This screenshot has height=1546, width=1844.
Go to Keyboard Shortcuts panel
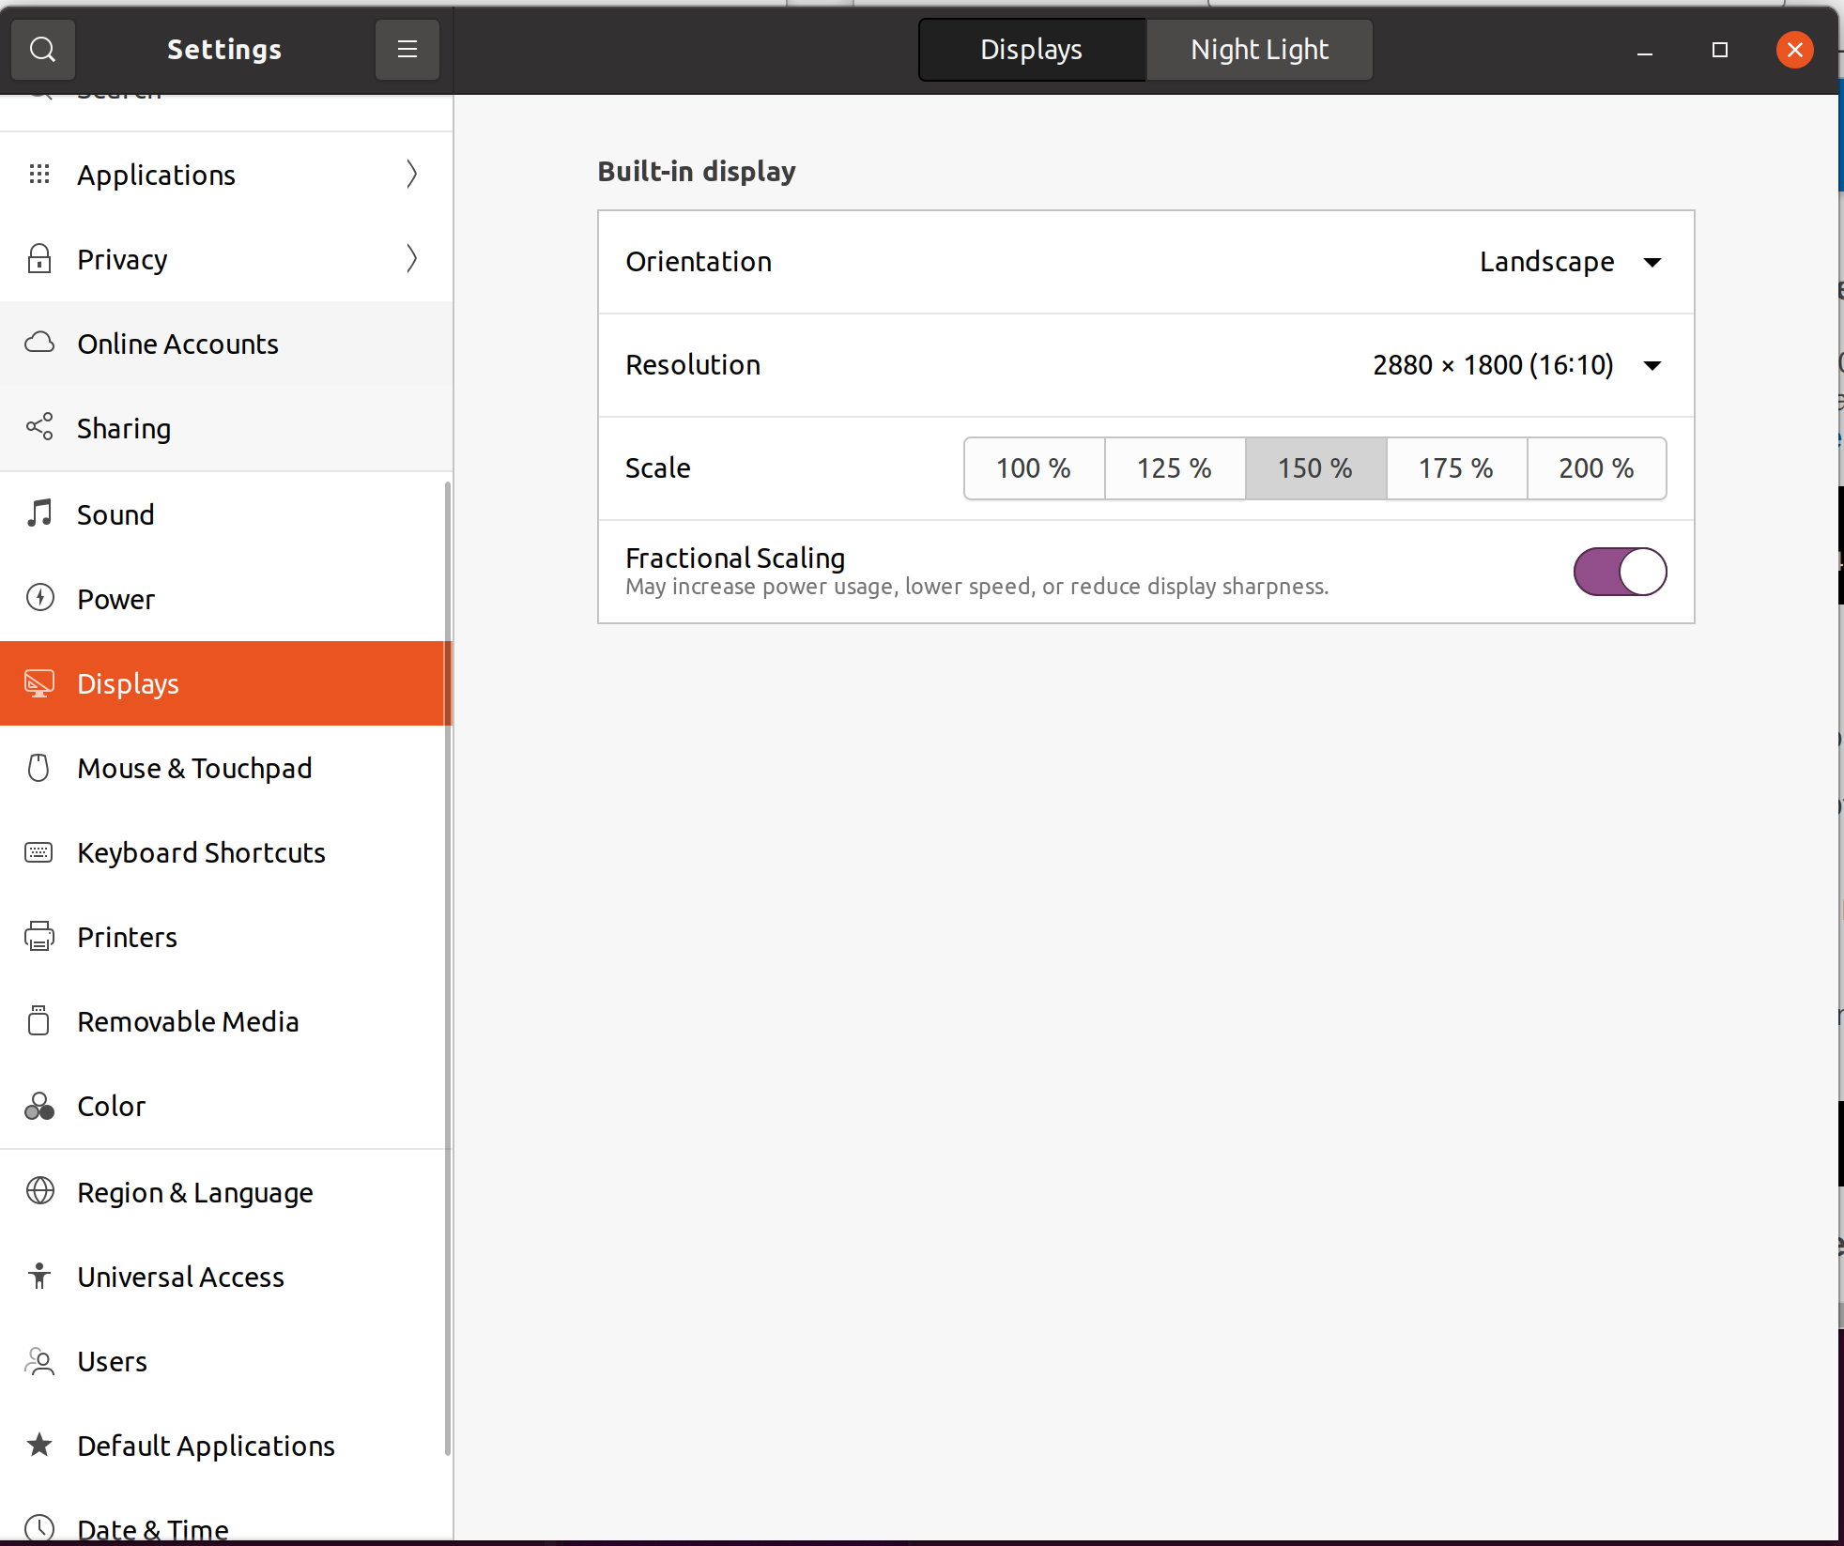point(201,852)
